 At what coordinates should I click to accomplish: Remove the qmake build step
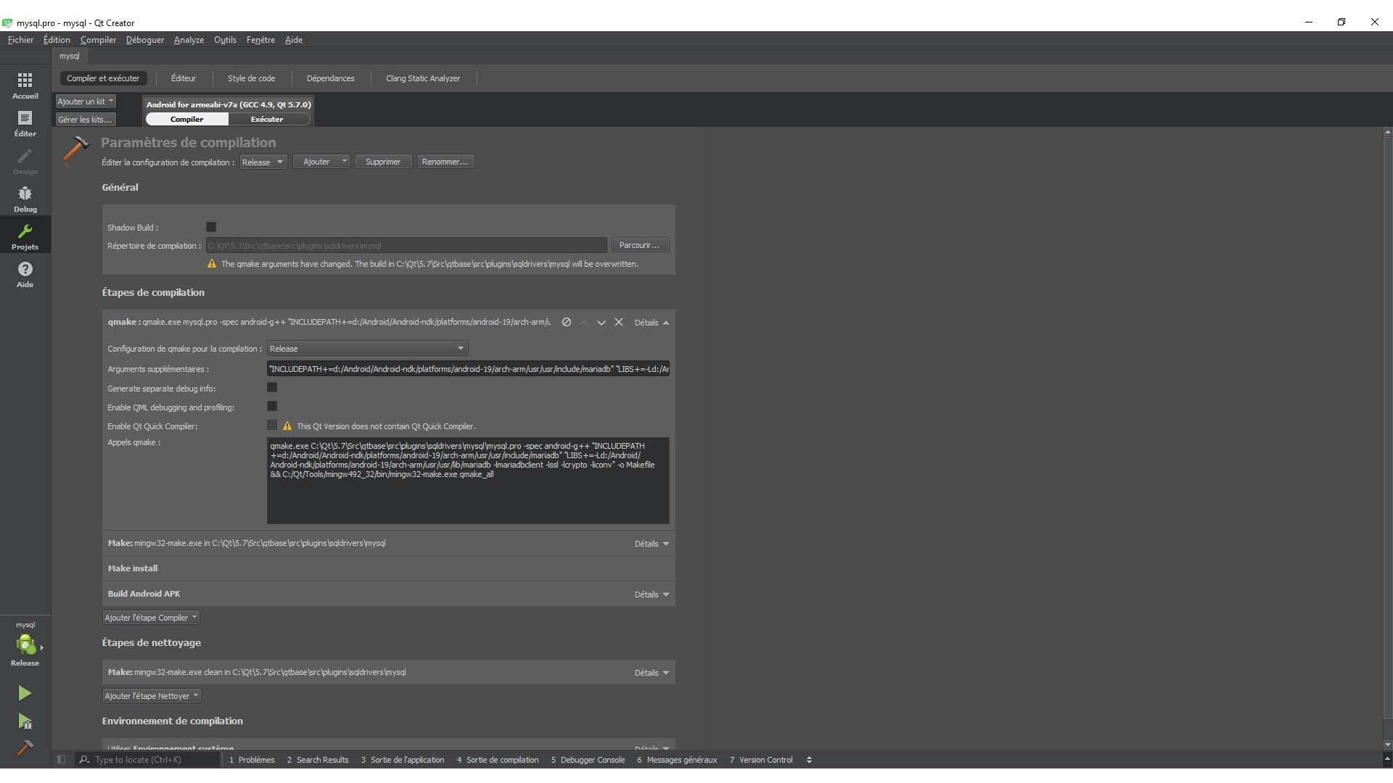click(x=619, y=322)
